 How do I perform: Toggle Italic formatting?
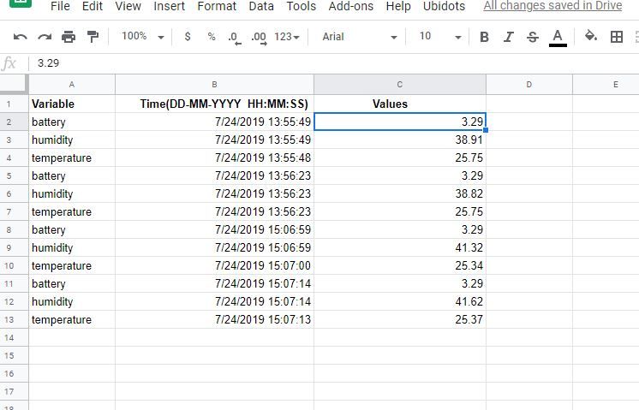coord(508,37)
